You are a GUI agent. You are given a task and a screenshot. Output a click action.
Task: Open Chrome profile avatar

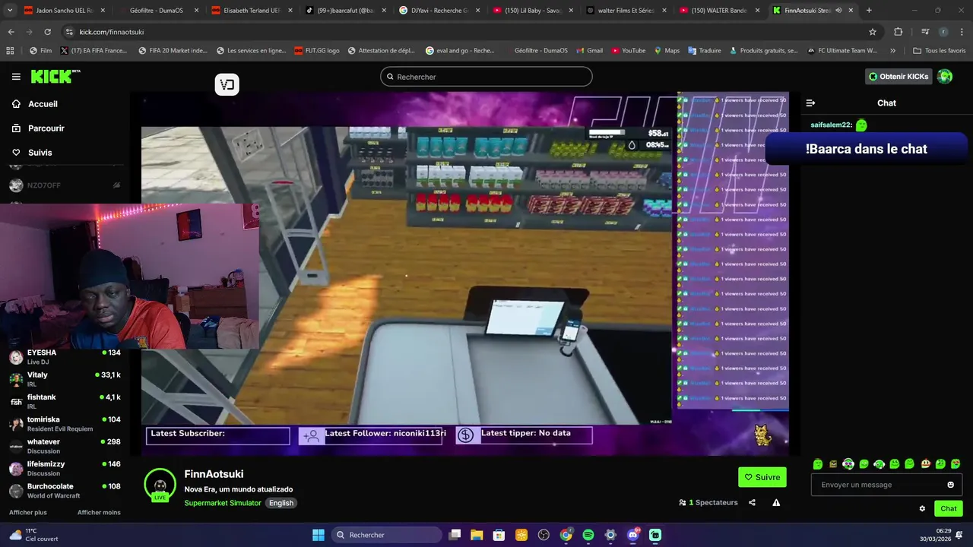point(943,32)
